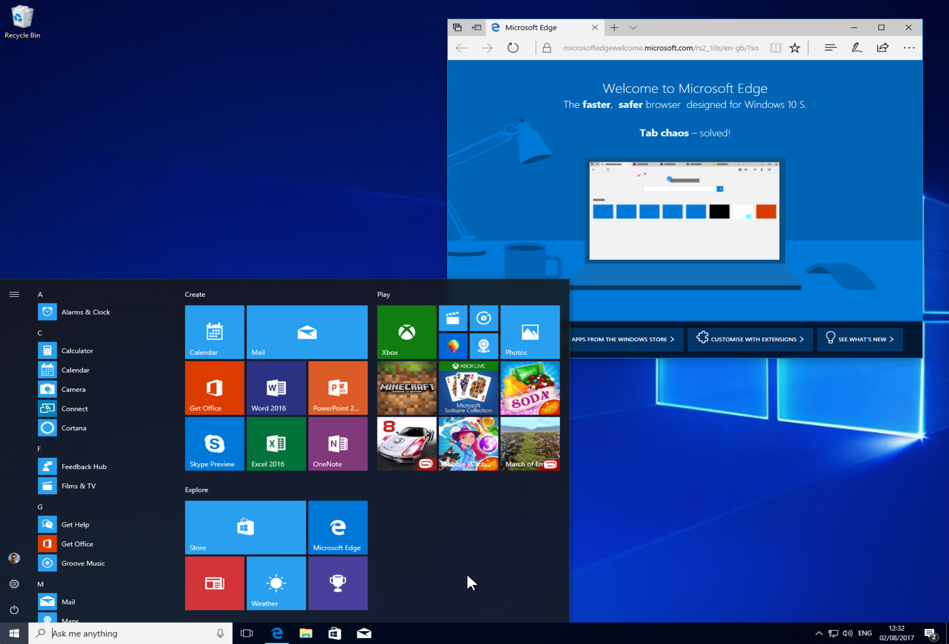949x644 pixels.
Task: Select CUSTOMISE WITH EXTENSIONS link
Action: (x=748, y=339)
